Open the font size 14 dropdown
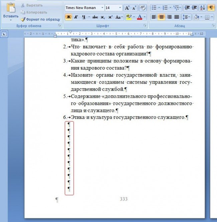Image resolution: width=217 pixels, height=222 pixels. [x=120, y=8]
